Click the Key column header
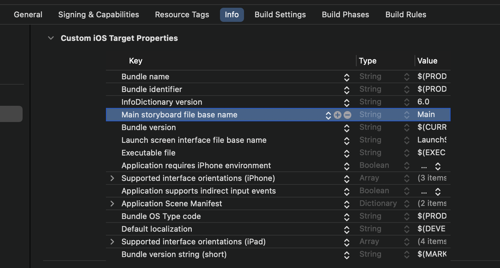The width and height of the screenshot is (500, 268). coord(136,61)
